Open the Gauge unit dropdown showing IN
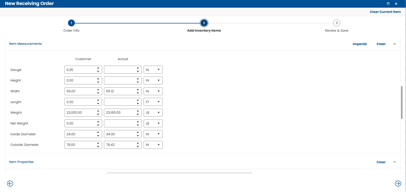406x192 pixels. 153,69
